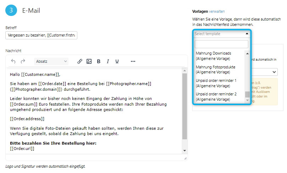Choose the Unpaid order reminder 1 template

point(219,83)
